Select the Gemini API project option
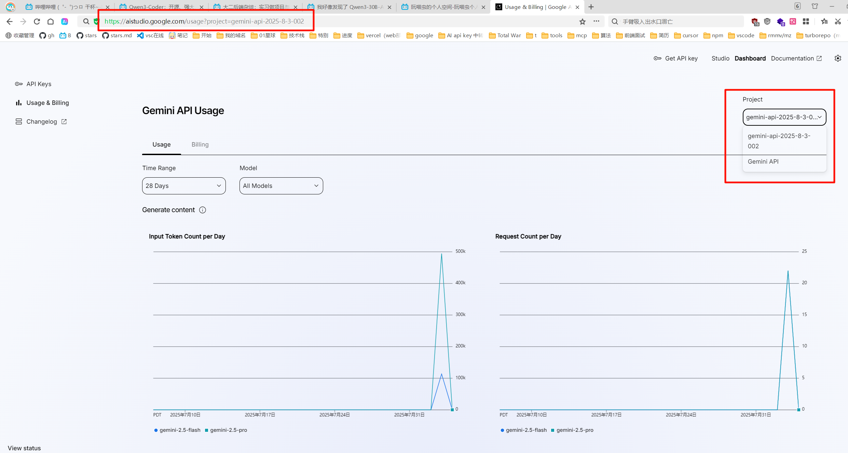The image size is (848, 453). tap(784, 162)
